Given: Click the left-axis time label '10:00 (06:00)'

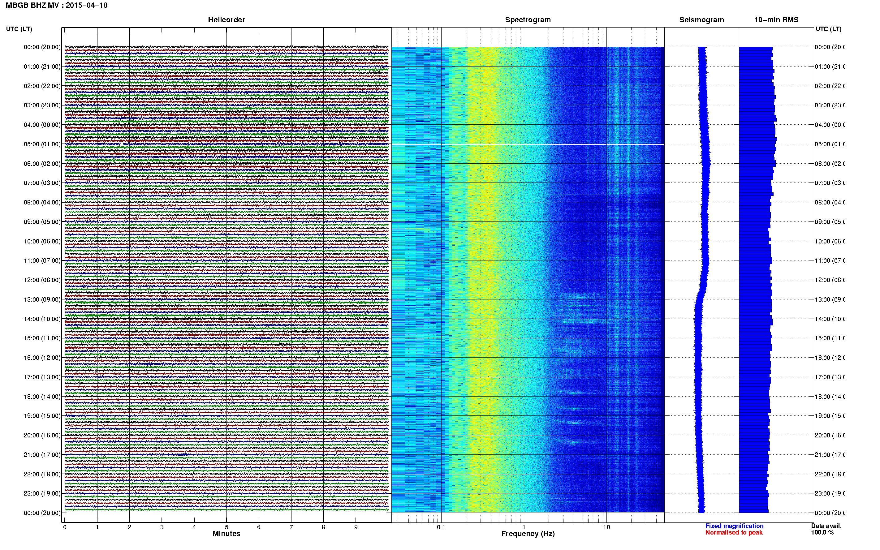Looking at the screenshot, I should pos(42,242).
